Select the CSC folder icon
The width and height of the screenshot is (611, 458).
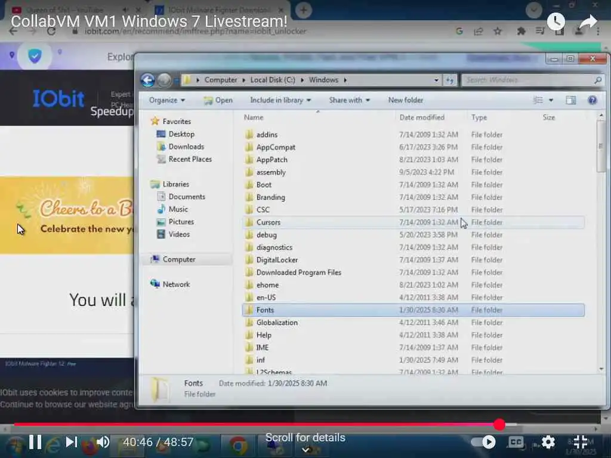[x=249, y=209]
